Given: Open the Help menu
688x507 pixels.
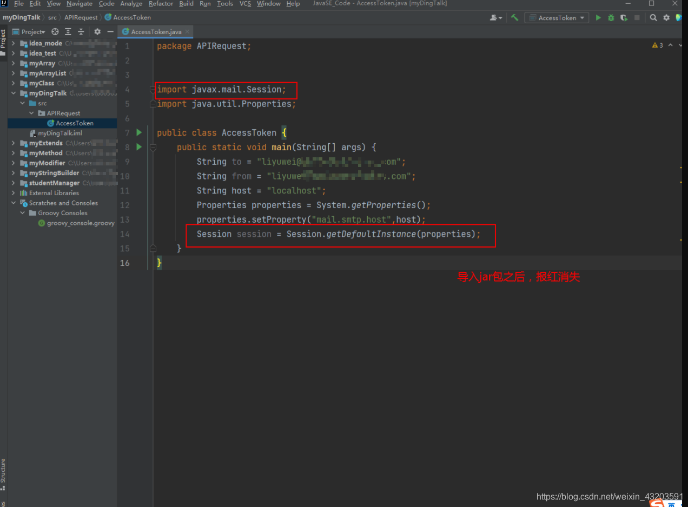Looking at the screenshot, I should pos(293,4).
